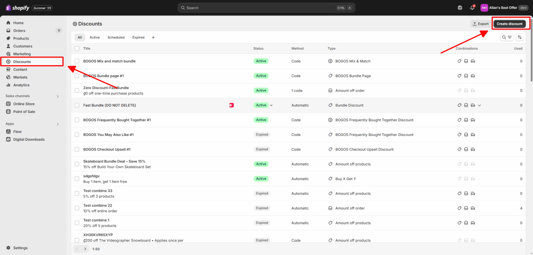533x255 pixels.
Task: Open Discounts in the sidebar
Action: point(32,62)
